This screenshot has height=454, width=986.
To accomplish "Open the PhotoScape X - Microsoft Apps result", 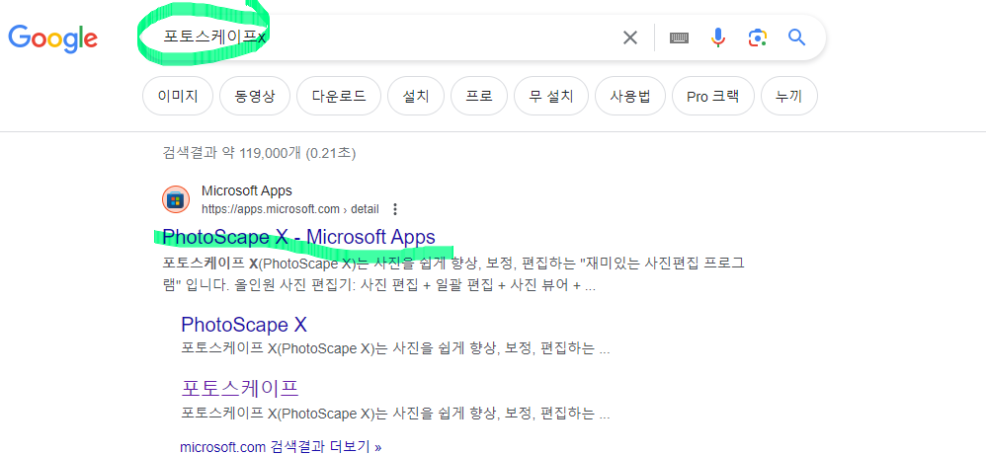I will point(298,237).
